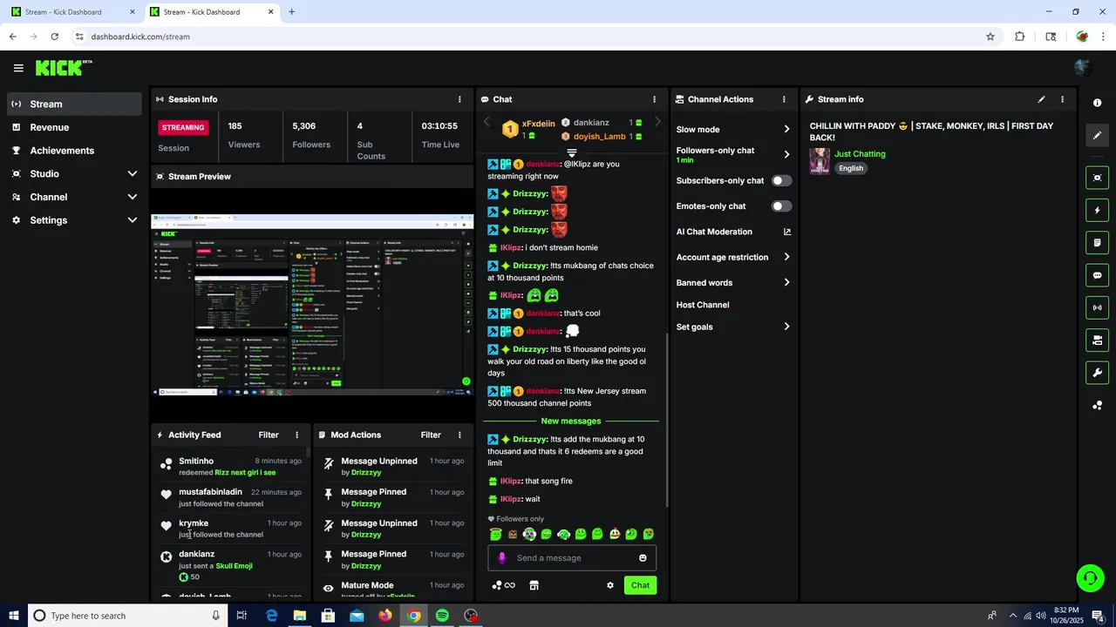
Task: Filter the Mod Actions list
Action: pyautogui.click(x=431, y=435)
